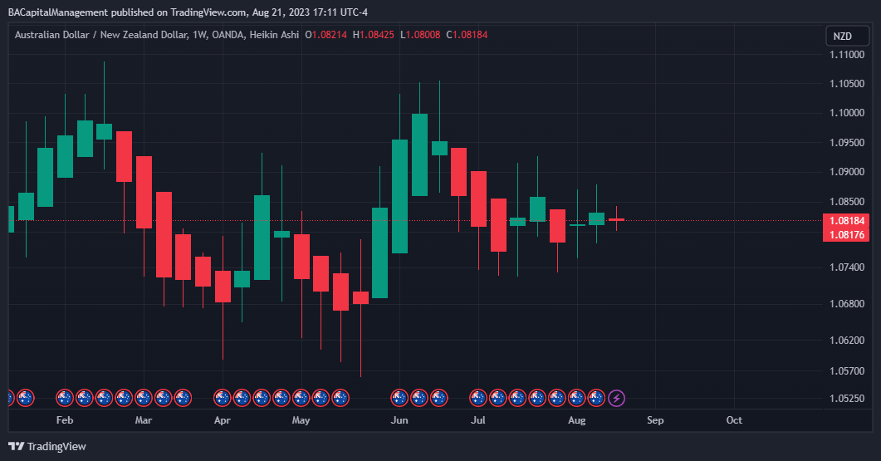Click the high value H1.08425
Screen dimensions: 881x461
tap(374, 35)
